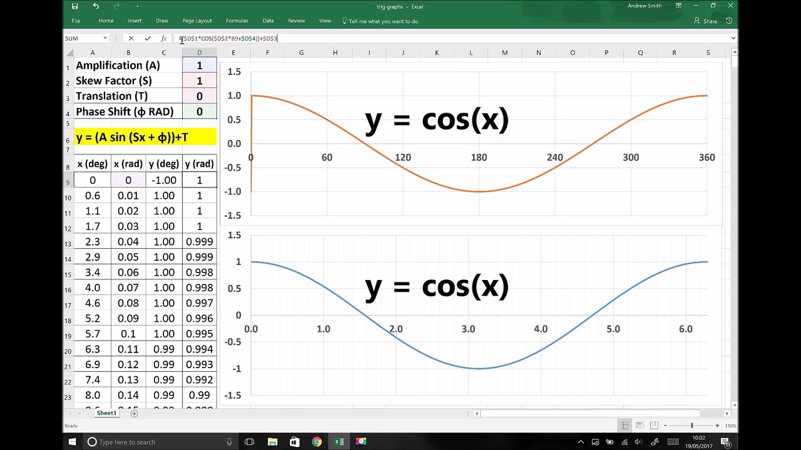This screenshot has width=801, height=450.
Task: Select cell C9 showing -1.00
Action: point(164,180)
